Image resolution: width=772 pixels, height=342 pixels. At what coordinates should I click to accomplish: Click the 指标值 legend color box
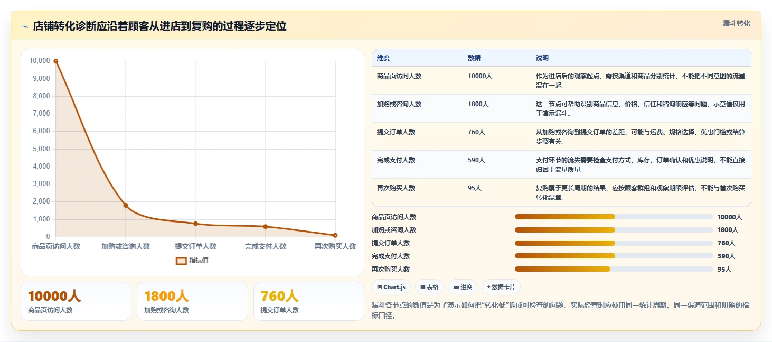[x=181, y=261]
